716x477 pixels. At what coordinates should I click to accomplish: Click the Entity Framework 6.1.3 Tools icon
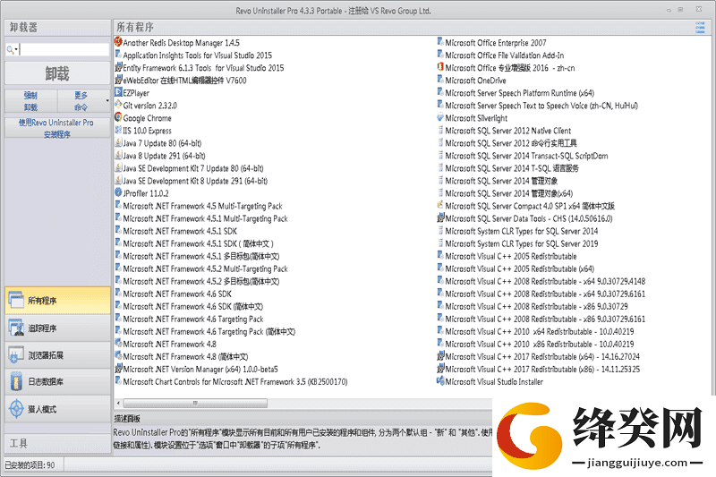point(118,67)
